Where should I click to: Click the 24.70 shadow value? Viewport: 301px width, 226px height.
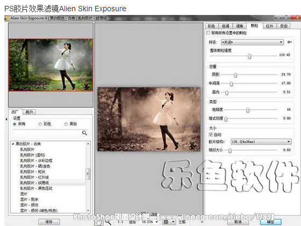(286, 74)
